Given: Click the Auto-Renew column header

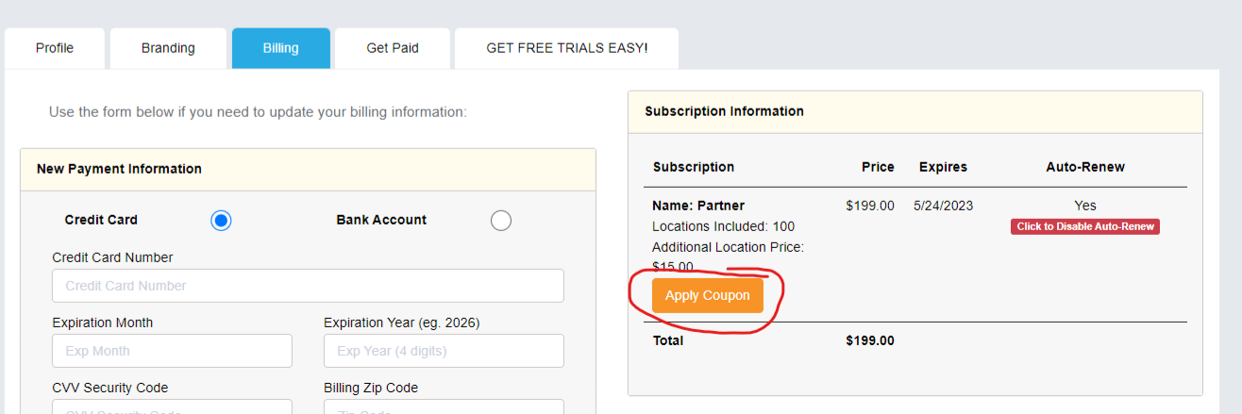Looking at the screenshot, I should click(1085, 167).
